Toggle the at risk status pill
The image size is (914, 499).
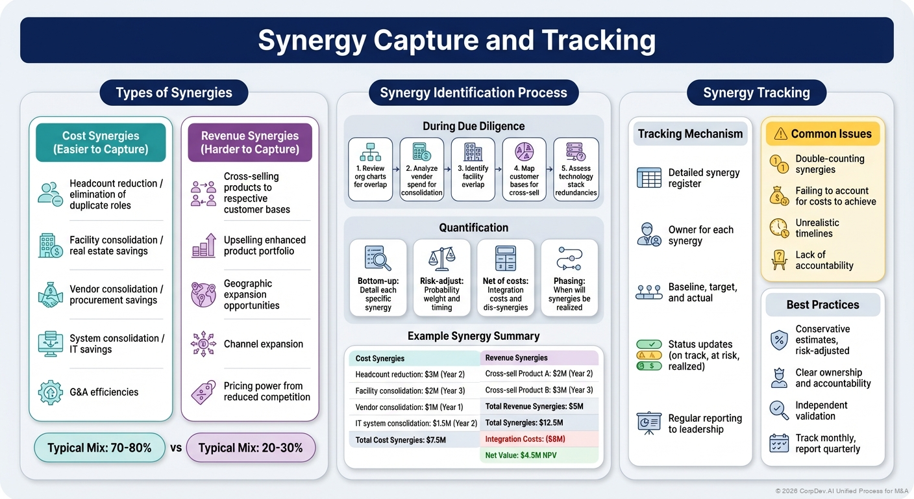(x=649, y=355)
